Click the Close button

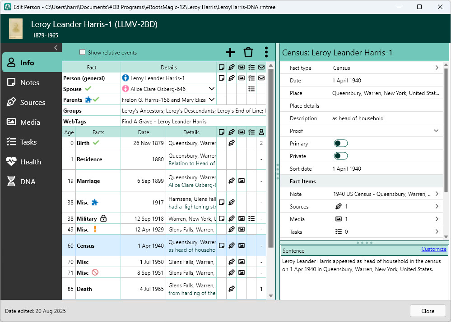tap(428, 311)
